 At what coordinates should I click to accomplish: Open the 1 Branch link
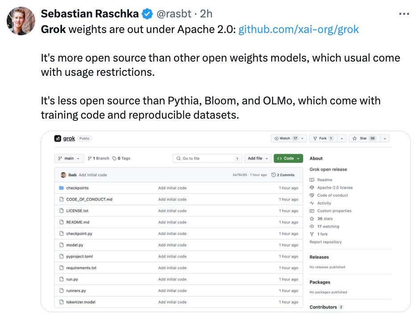click(99, 158)
